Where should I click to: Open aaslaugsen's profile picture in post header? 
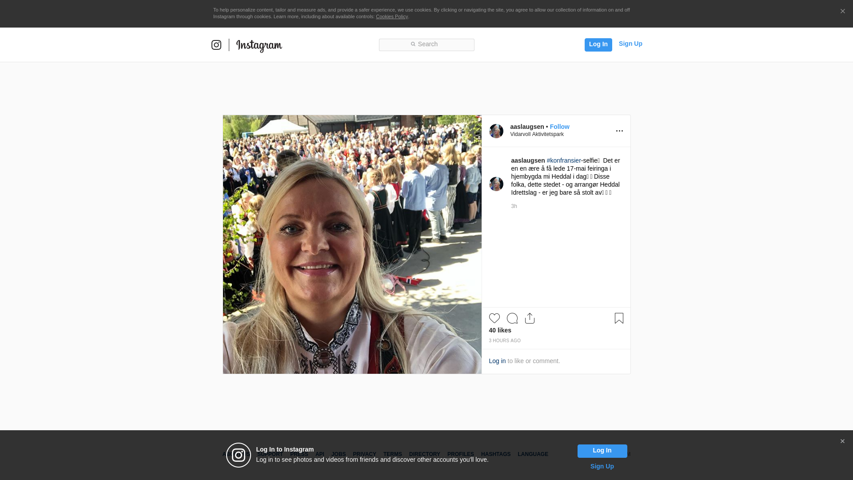coord(496,131)
